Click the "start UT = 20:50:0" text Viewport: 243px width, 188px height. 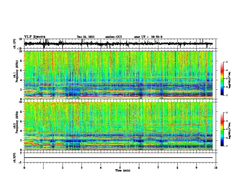(148, 37)
